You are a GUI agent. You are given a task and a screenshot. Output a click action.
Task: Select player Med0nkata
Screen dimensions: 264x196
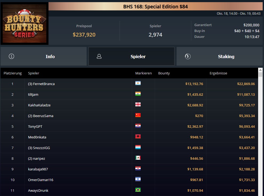coord(37,137)
